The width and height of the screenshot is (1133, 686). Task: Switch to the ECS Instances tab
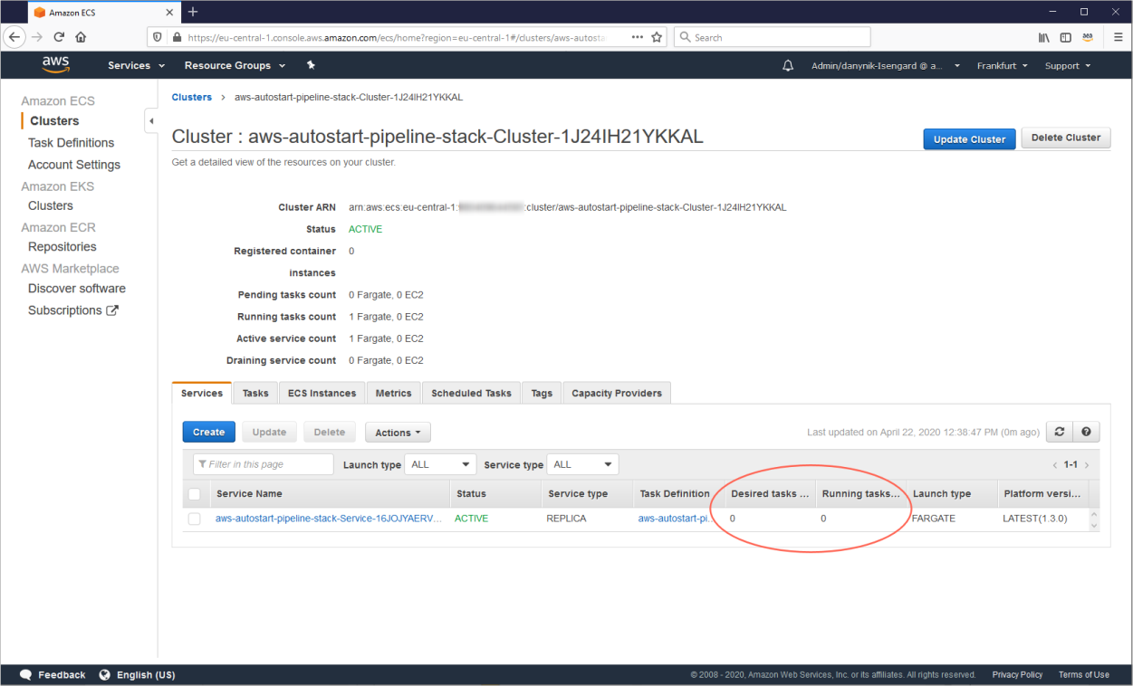pos(322,393)
